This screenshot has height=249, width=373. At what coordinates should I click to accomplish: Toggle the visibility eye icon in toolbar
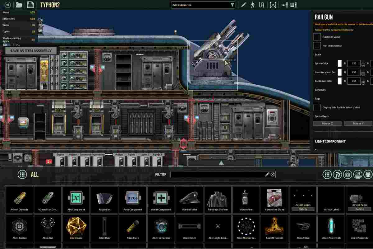[x=284, y=5]
